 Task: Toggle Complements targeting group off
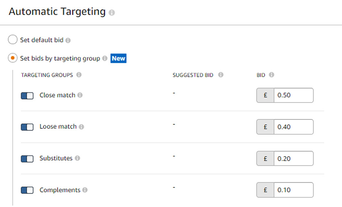pyautogui.click(x=27, y=190)
